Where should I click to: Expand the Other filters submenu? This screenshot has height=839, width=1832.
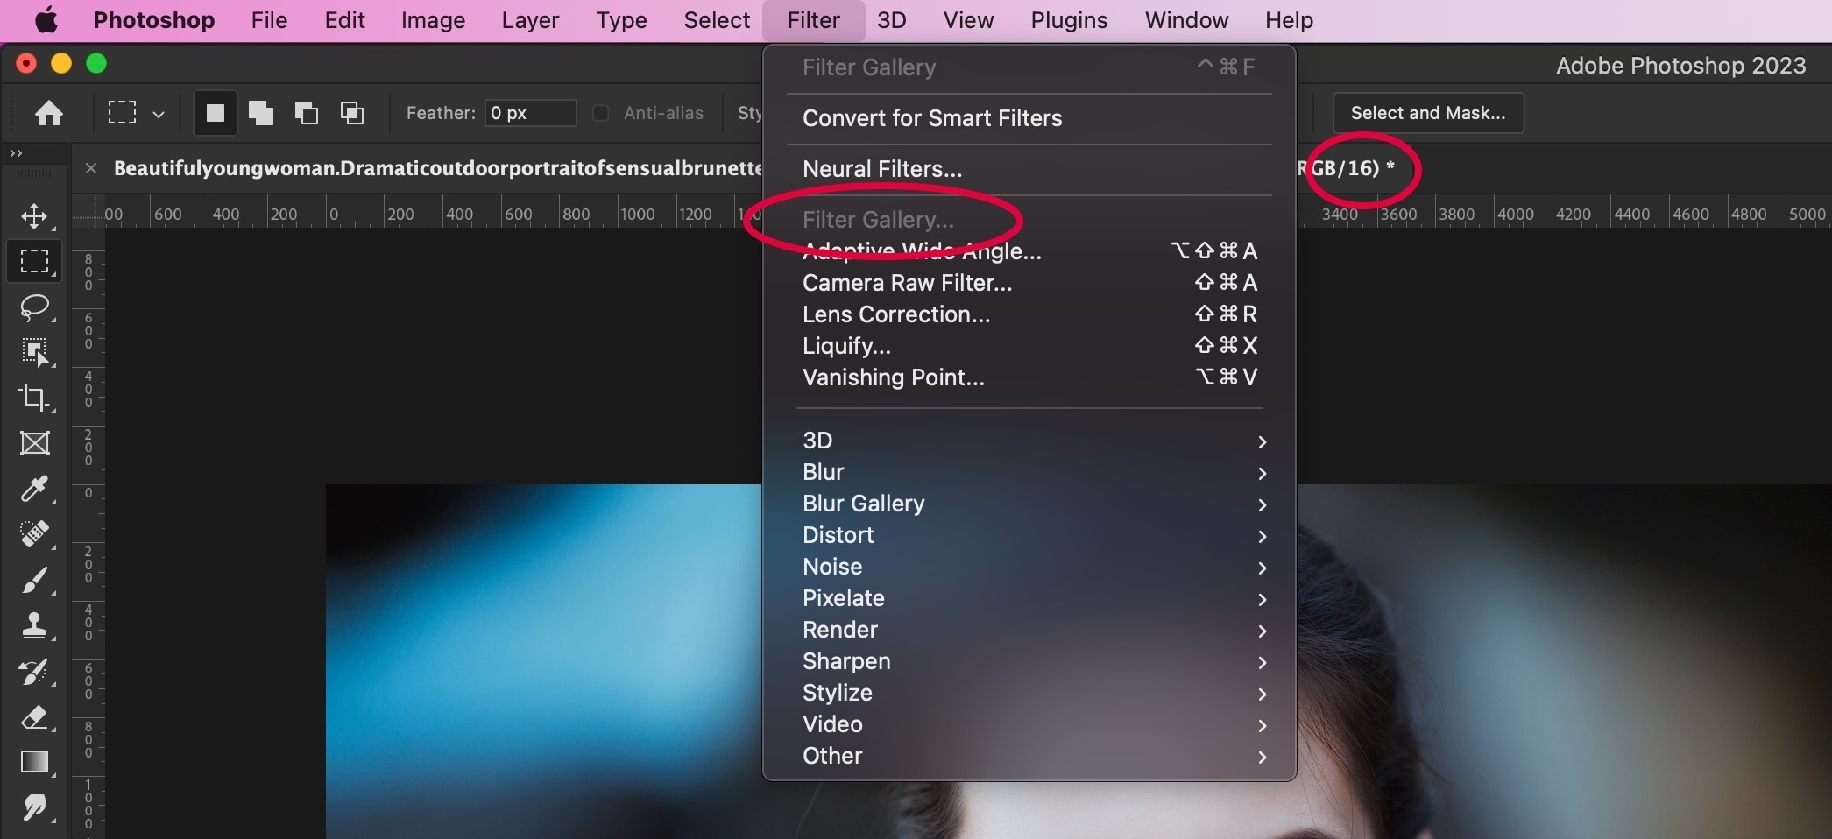1030,756
